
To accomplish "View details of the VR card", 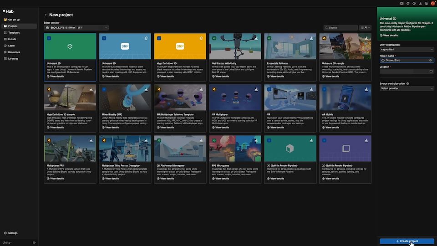I will click(x=275, y=127).
